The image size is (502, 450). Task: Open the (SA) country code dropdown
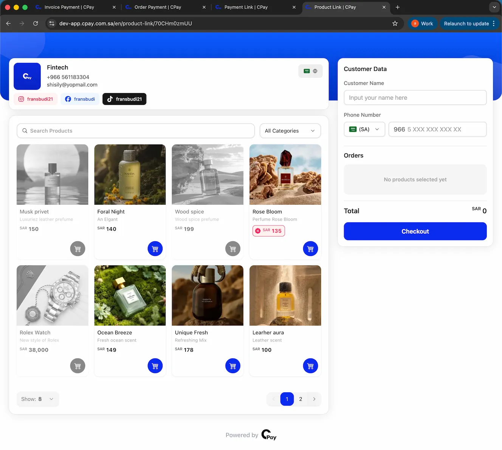[x=364, y=129]
